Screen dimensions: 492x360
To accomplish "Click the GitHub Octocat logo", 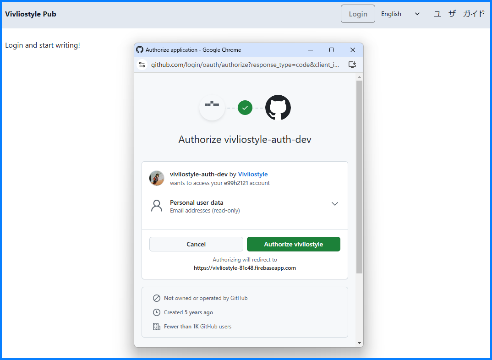I will pyautogui.click(x=278, y=108).
